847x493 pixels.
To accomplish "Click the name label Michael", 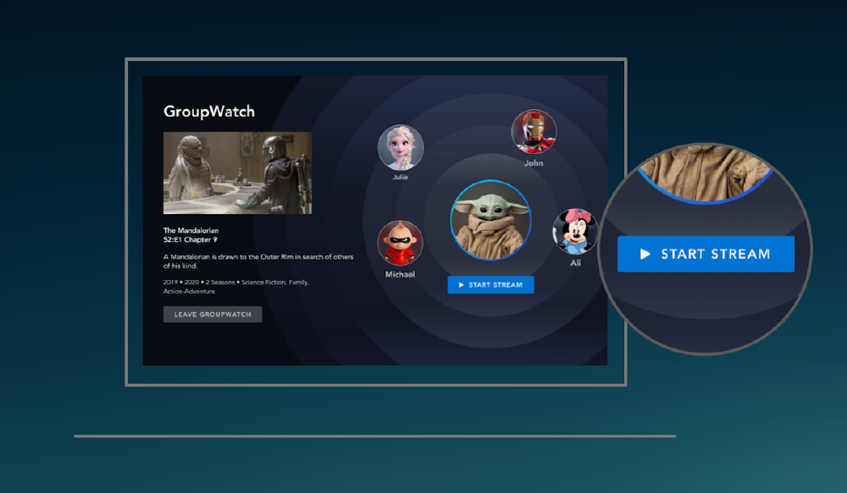I will click(400, 275).
